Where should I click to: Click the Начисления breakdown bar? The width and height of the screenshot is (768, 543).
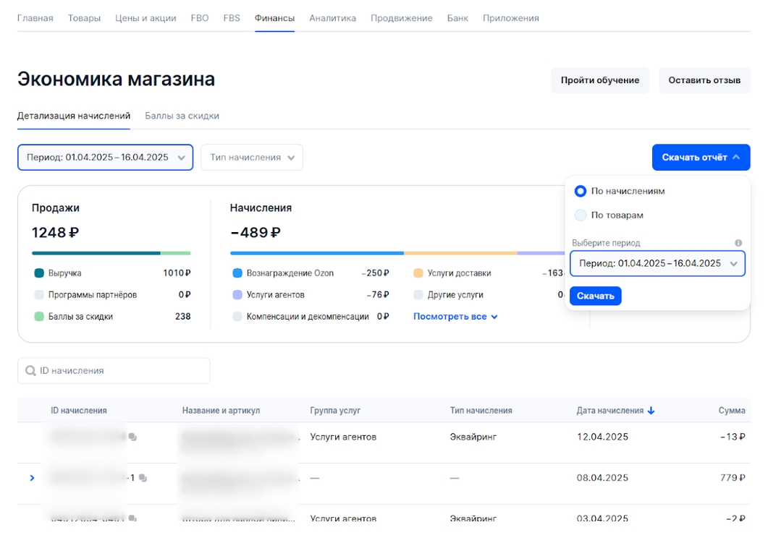[397, 253]
